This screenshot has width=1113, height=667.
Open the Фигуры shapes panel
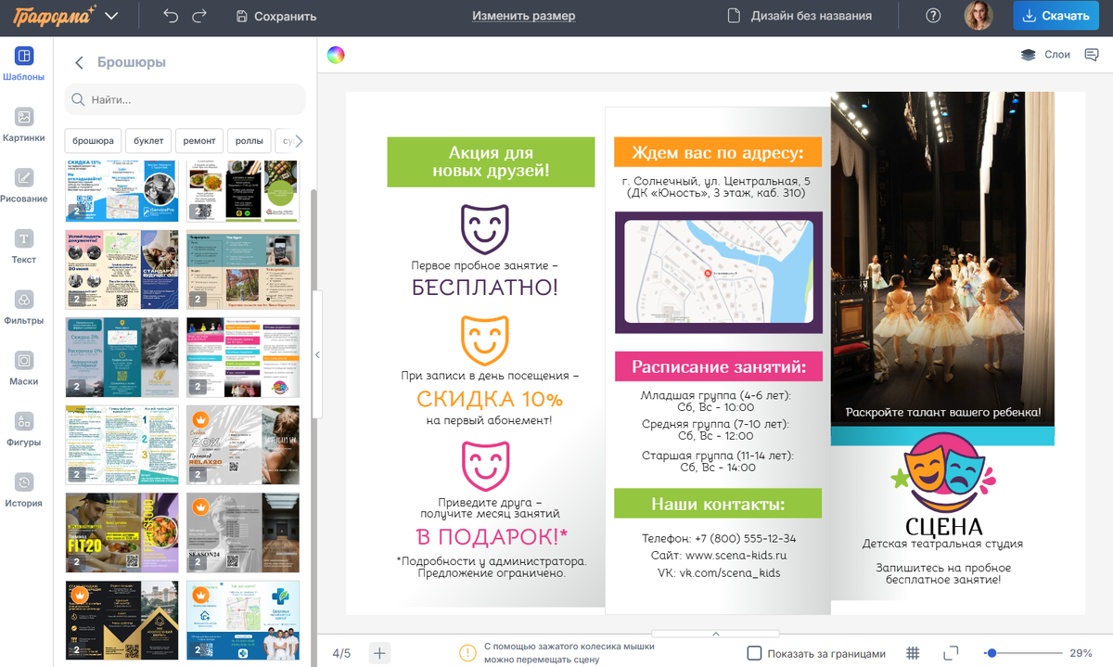coord(24,430)
